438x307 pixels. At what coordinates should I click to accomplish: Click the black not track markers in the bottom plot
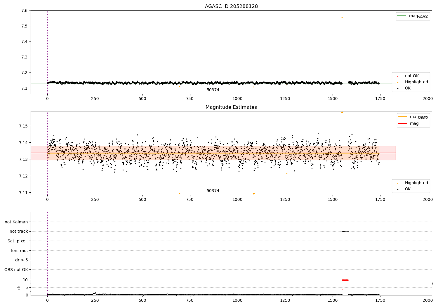(345, 232)
